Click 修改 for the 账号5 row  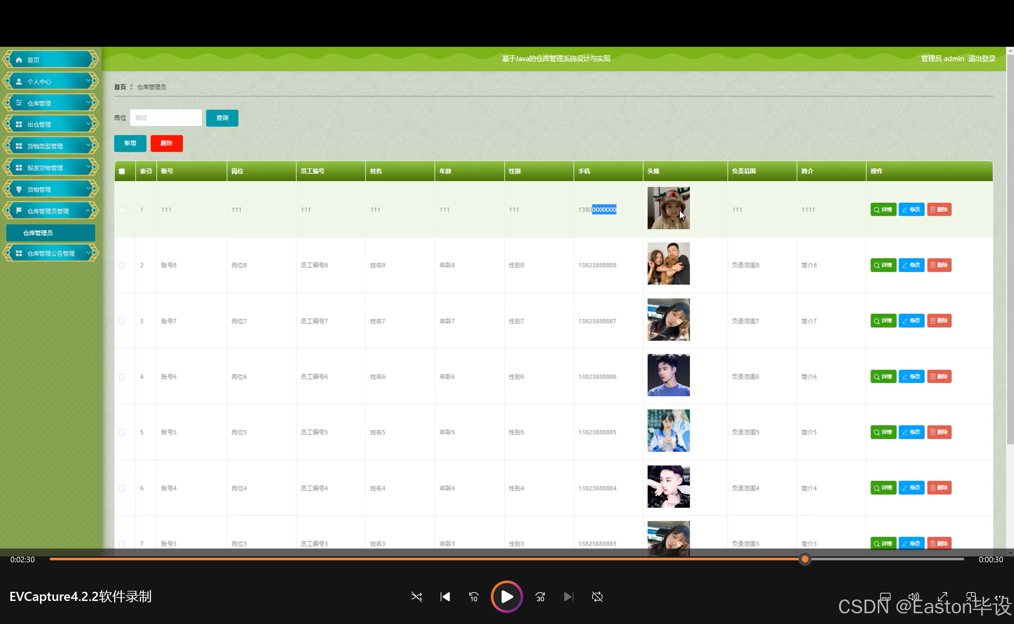(911, 432)
